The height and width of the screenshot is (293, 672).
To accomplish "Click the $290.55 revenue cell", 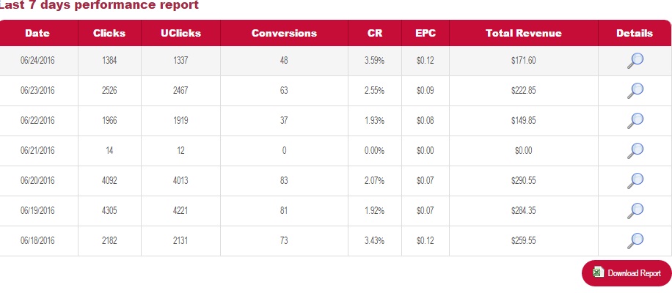I will click(x=523, y=180).
